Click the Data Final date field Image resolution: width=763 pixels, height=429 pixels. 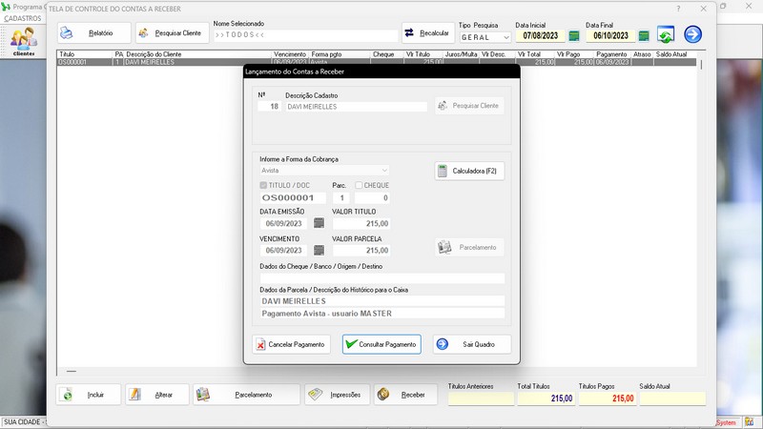pyautogui.click(x=610, y=36)
